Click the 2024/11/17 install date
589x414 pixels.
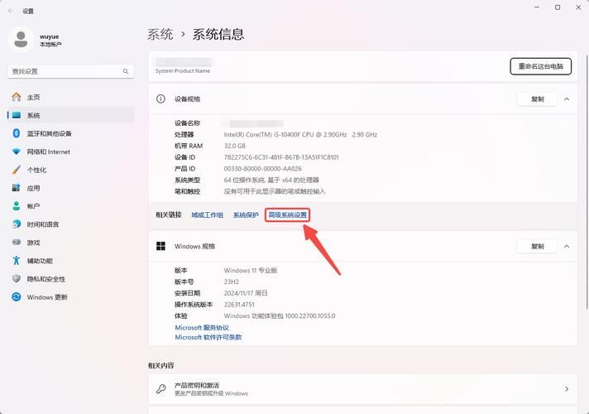click(x=246, y=293)
